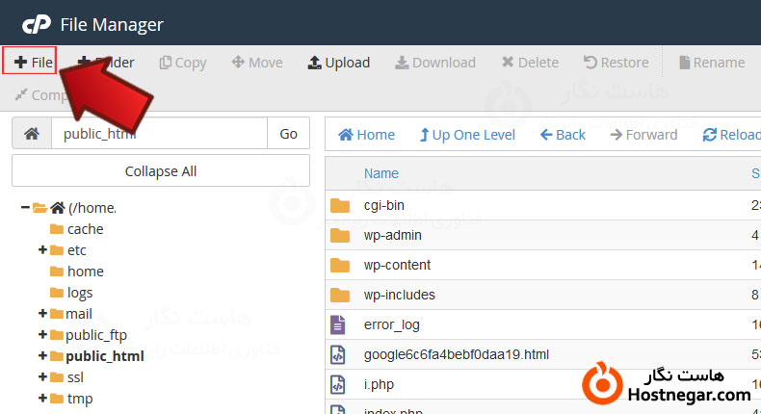
Task: Collapse the root home directory node
Action: [25, 208]
